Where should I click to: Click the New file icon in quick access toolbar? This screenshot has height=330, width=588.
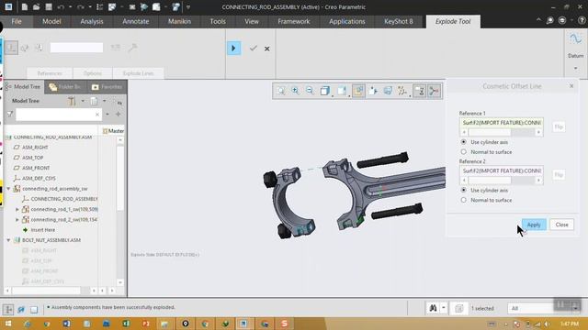pyautogui.click(x=25, y=6)
